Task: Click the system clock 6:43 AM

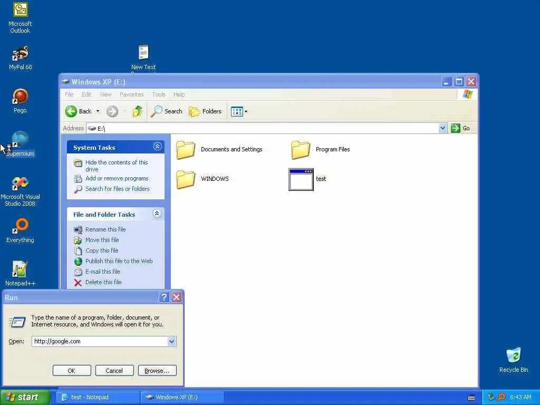Action: tap(520, 397)
